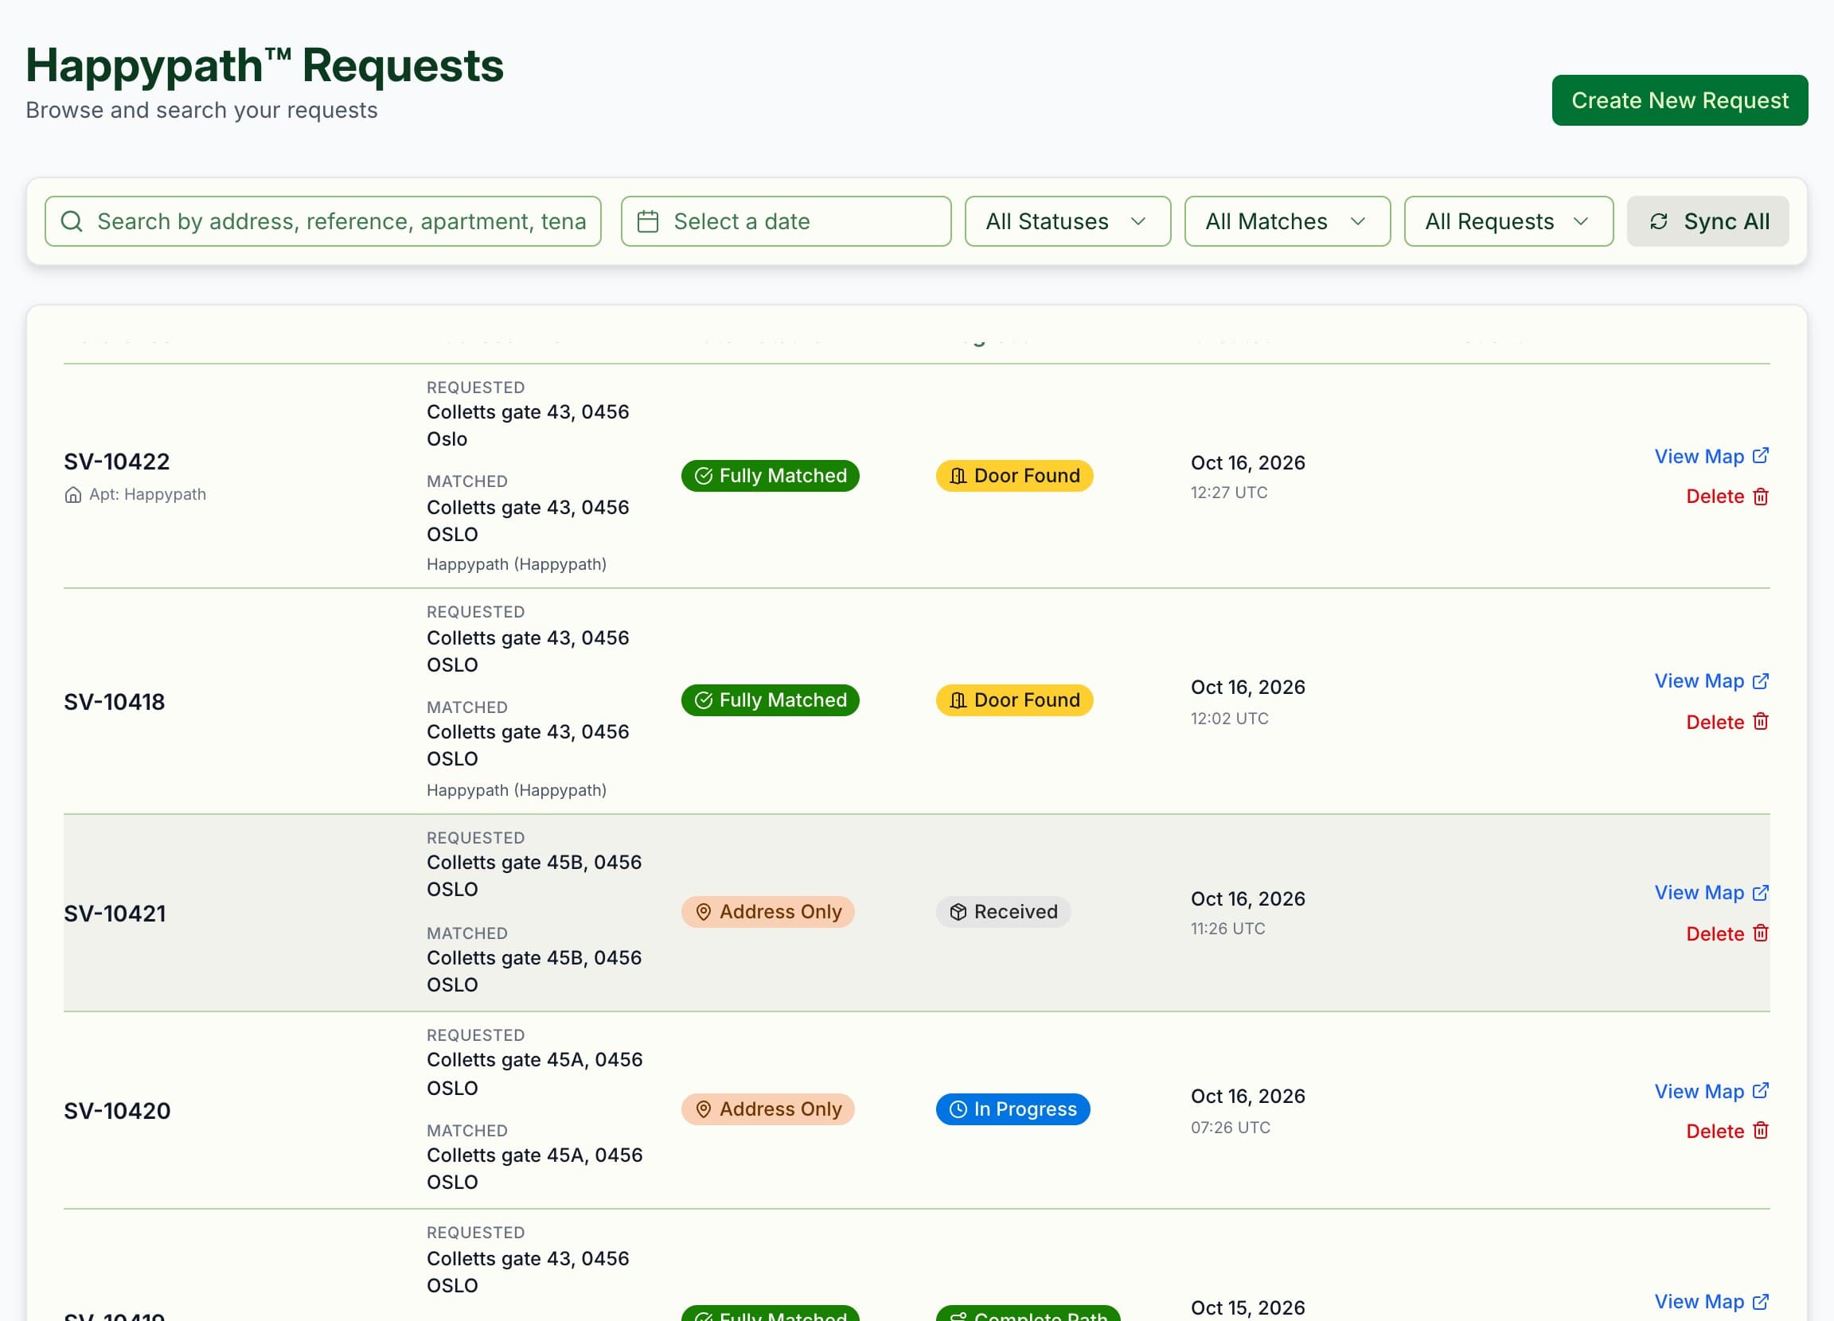
Task: Delete request SV-10422
Action: (1727, 497)
